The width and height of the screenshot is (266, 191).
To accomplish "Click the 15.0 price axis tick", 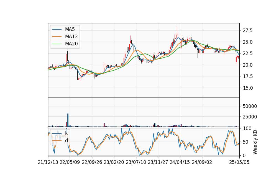I will (247, 88).
